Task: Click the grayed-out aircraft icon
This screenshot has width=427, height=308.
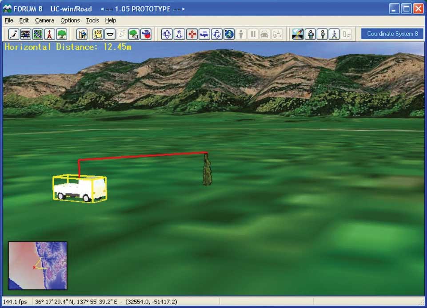Action: [x=277, y=34]
